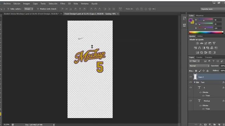Image resolution: width=225 pixels, height=126 pixels.
Task: Add a Posterize adjustment
Action: click(x=201, y=52)
